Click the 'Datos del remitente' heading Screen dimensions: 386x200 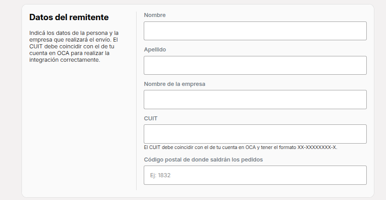tap(69, 17)
